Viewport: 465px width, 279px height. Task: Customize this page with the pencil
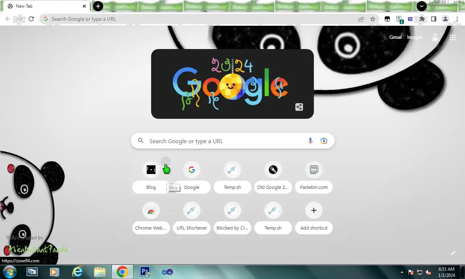point(453,253)
